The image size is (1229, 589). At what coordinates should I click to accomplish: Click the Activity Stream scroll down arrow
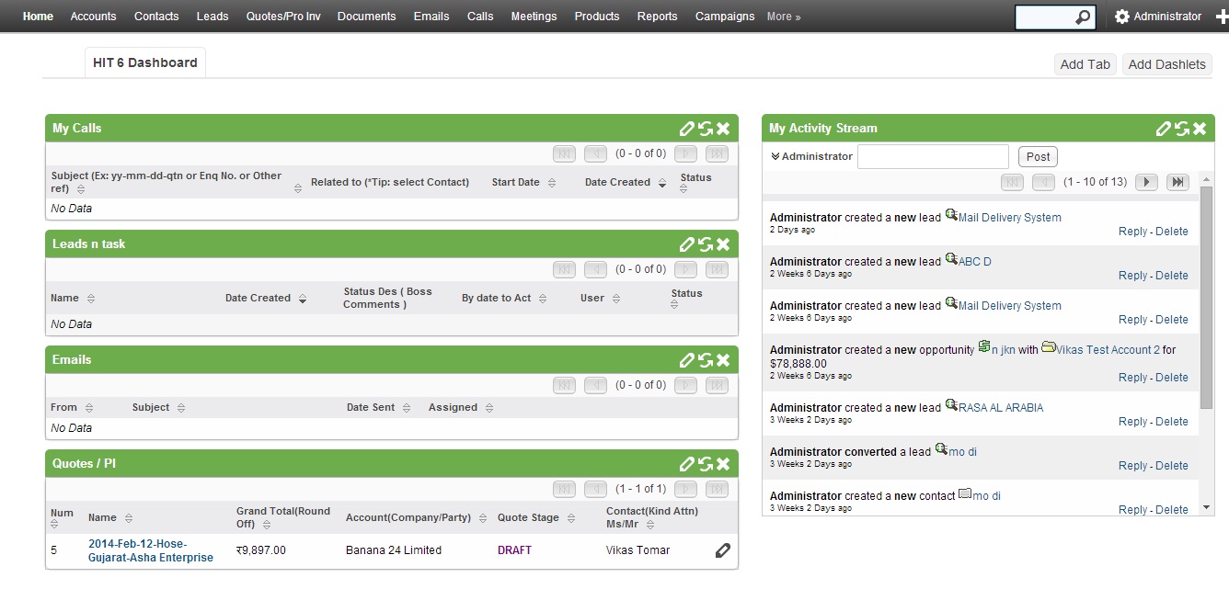(x=1207, y=508)
